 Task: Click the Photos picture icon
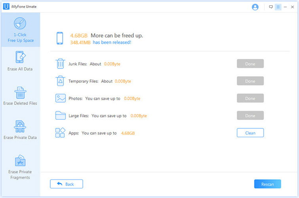(x=61, y=98)
